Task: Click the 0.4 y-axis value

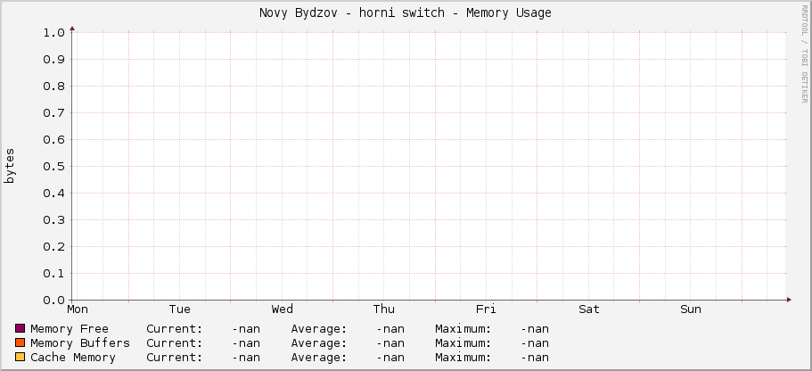Action: pos(53,194)
